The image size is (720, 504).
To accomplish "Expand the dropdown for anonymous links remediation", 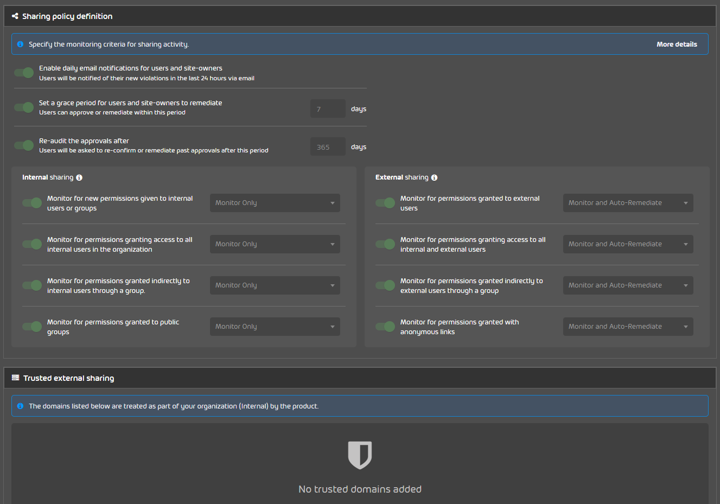I will pyautogui.click(x=628, y=326).
